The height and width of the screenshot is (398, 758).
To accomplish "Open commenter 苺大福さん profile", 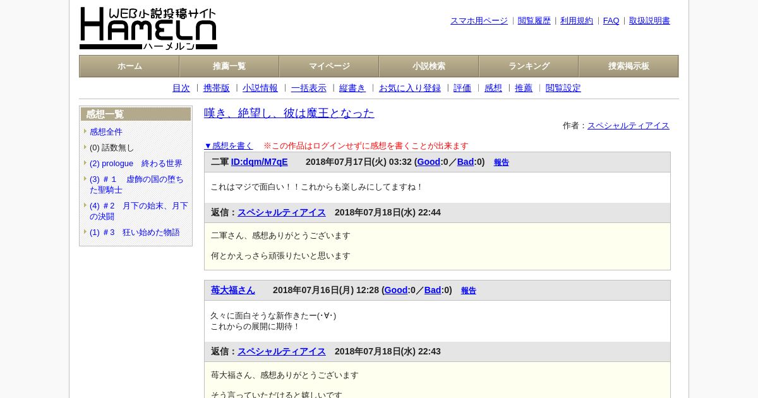I will [x=233, y=291].
